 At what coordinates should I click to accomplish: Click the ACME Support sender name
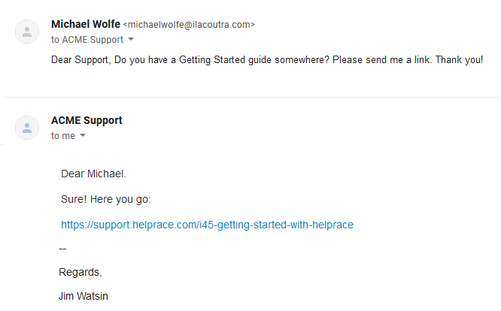click(x=87, y=120)
